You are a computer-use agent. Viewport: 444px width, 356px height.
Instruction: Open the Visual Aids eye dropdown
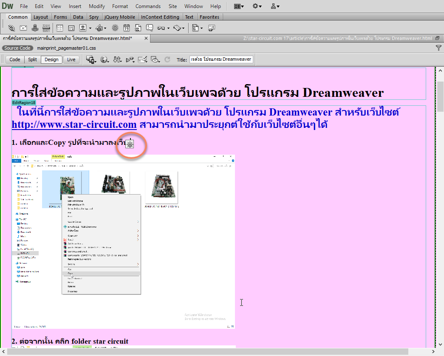155,59
